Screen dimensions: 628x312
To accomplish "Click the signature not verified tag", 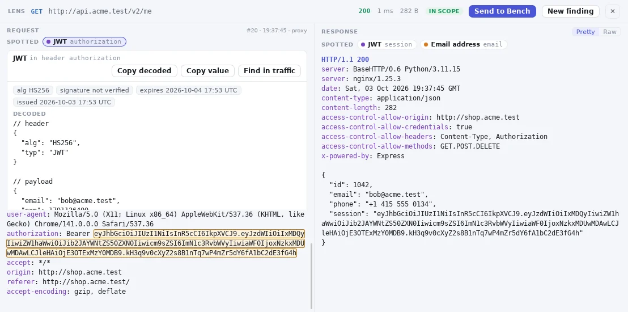I will 95,90.
